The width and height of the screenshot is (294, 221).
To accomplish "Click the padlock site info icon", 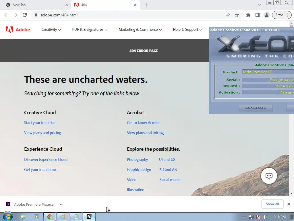I will [36, 15].
